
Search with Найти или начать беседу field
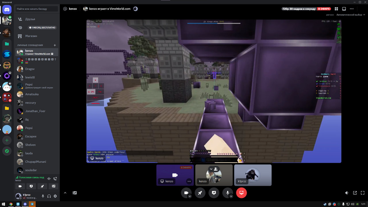(37, 9)
